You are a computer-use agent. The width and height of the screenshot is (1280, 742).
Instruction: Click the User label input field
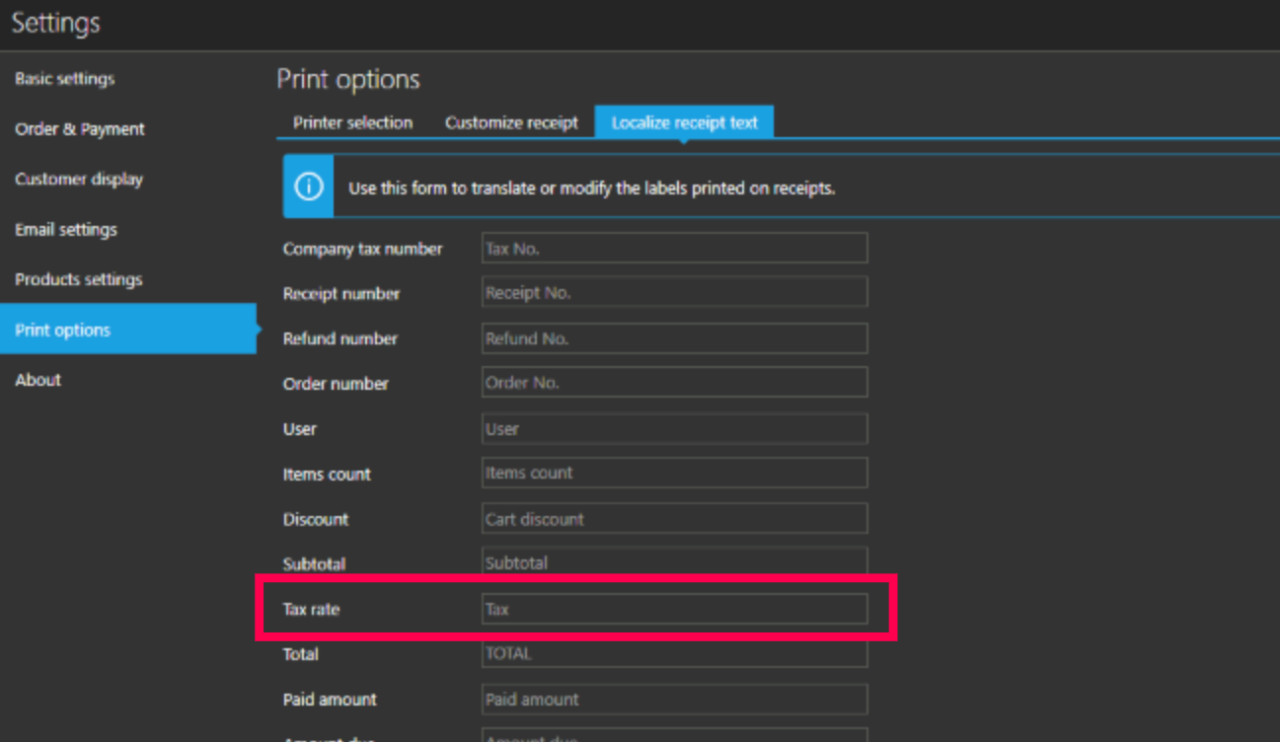(x=674, y=429)
